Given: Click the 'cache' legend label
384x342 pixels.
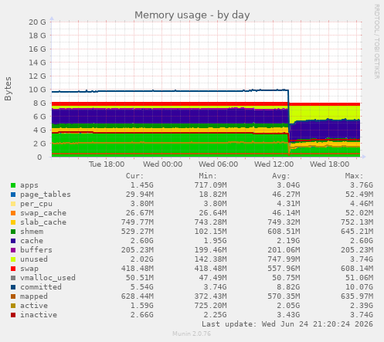Looking at the screenshot, I should [x=32, y=241].
